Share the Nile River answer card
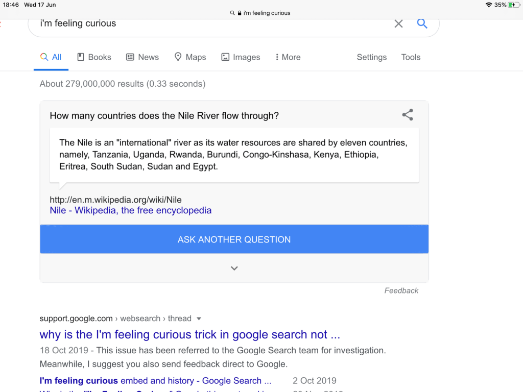 (407, 115)
